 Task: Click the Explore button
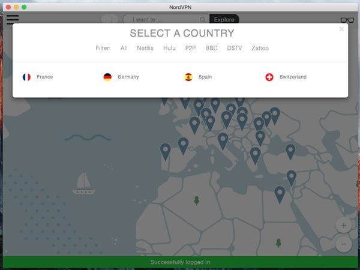point(224,20)
